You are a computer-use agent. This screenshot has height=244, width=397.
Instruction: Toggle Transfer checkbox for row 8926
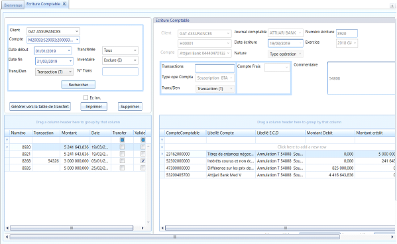tap(123, 168)
